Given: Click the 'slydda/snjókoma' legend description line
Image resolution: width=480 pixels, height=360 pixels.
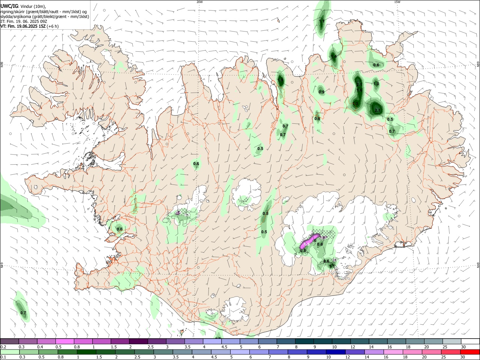Looking at the screenshot, I should pos(45,16).
